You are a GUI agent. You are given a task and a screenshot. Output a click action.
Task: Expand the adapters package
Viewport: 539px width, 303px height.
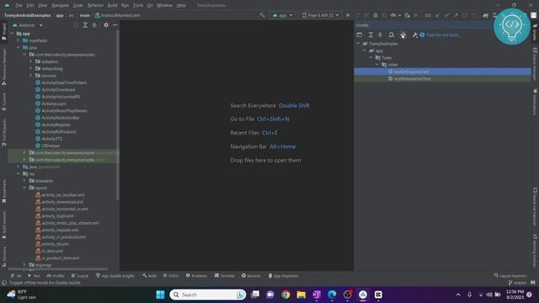(31, 61)
